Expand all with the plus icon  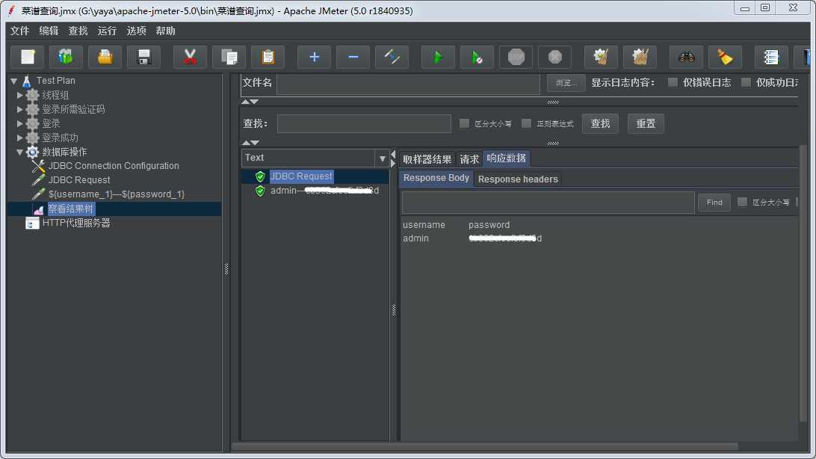point(314,57)
